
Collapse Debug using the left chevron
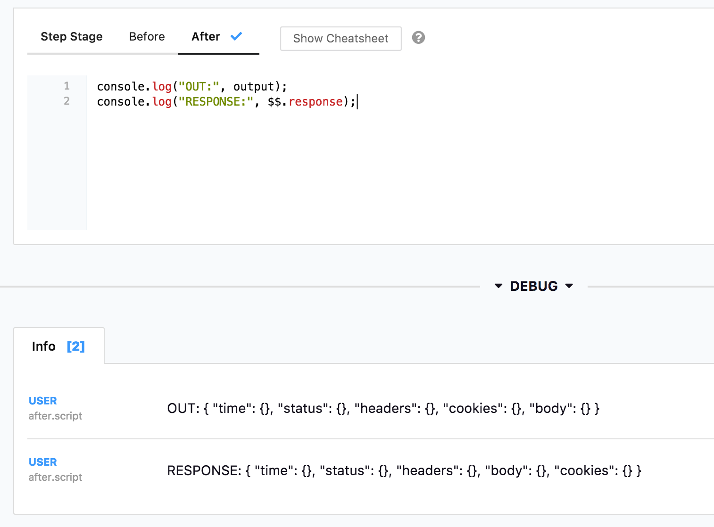tap(499, 286)
